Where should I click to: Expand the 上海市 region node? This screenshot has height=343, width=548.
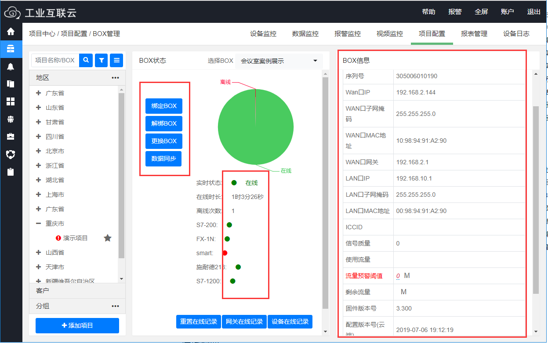pyautogui.click(x=39, y=195)
